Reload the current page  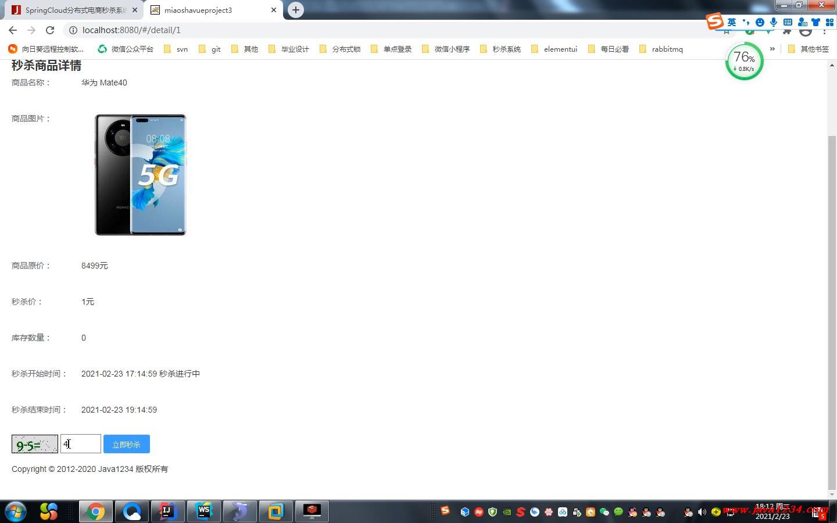pos(50,30)
